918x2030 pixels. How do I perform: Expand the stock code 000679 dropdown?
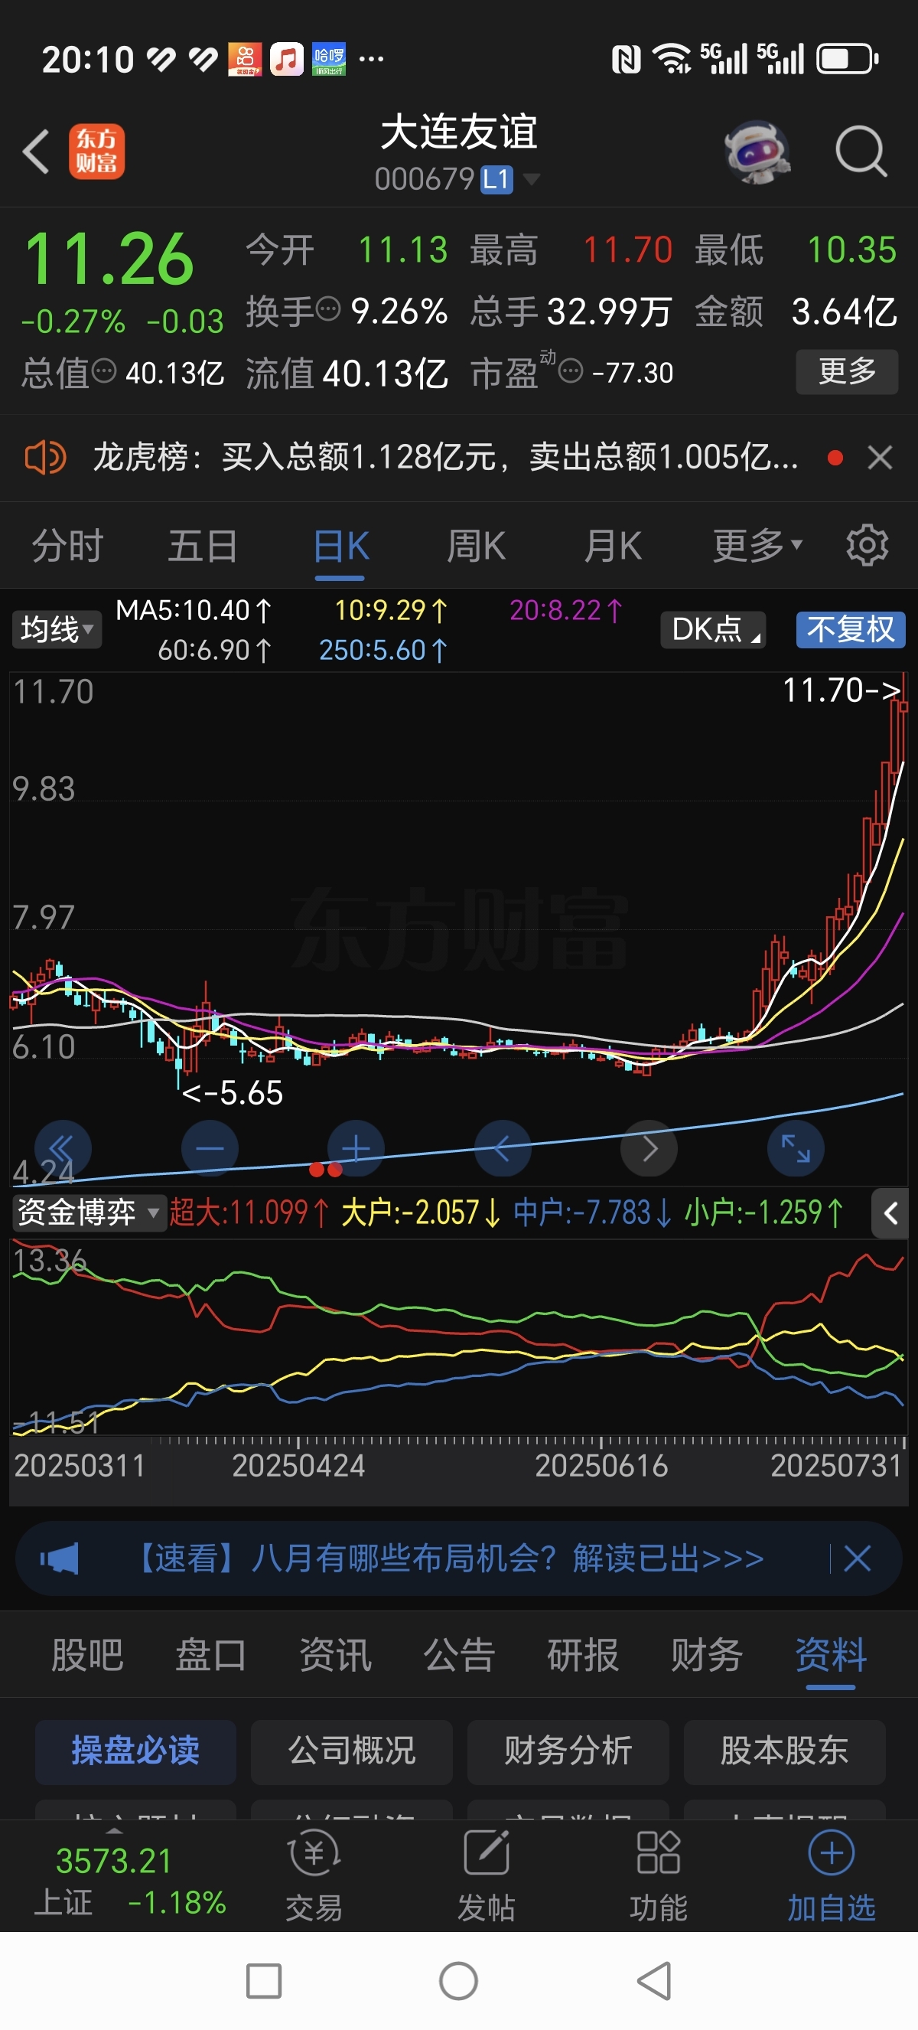point(532,179)
